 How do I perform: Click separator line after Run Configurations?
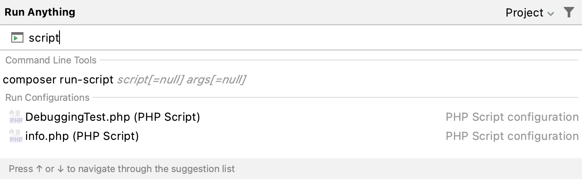(x=335, y=98)
